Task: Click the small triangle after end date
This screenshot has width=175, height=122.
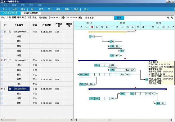Action: click(x=82, y=18)
